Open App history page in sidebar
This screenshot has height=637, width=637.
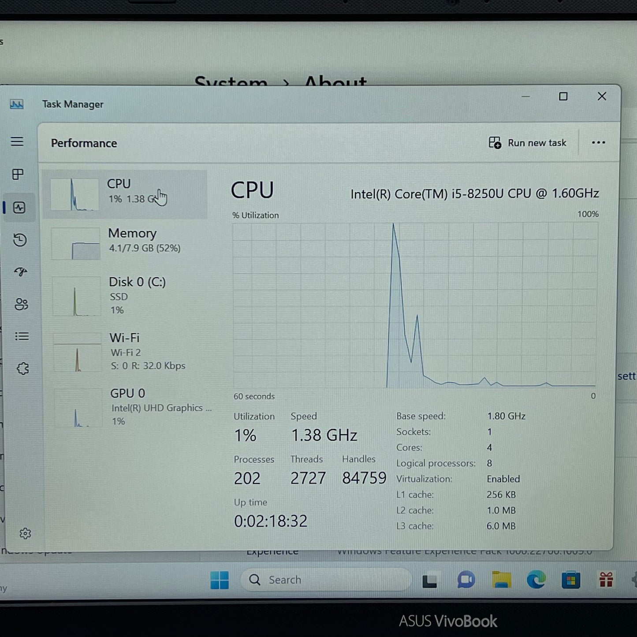pyautogui.click(x=20, y=240)
